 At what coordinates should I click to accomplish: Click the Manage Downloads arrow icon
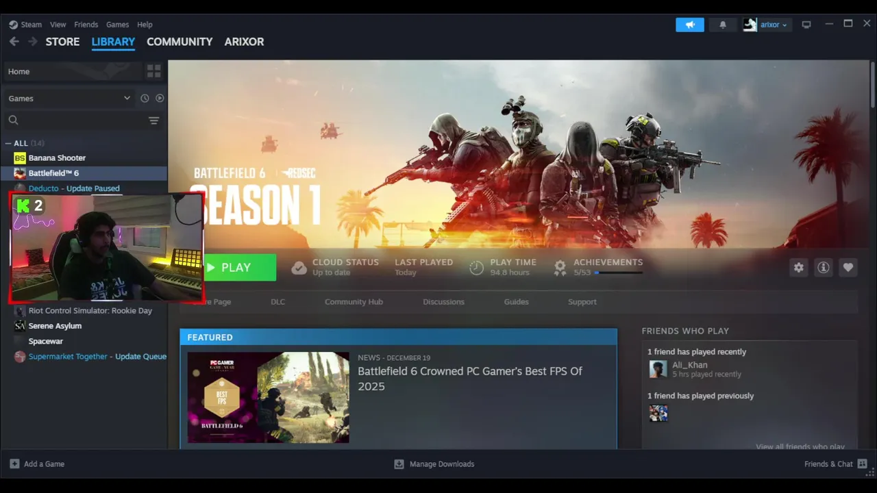click(399, 464)
